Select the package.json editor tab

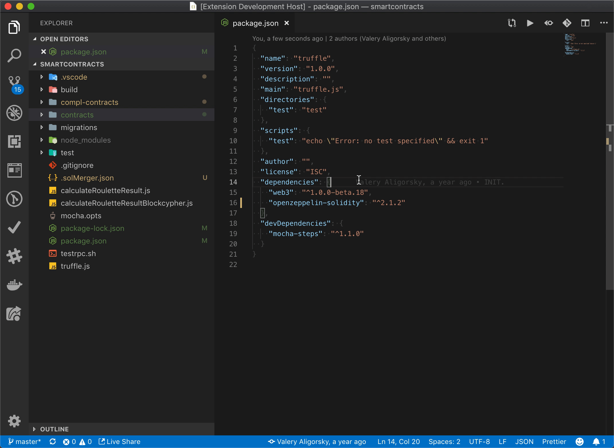[255, 23]
